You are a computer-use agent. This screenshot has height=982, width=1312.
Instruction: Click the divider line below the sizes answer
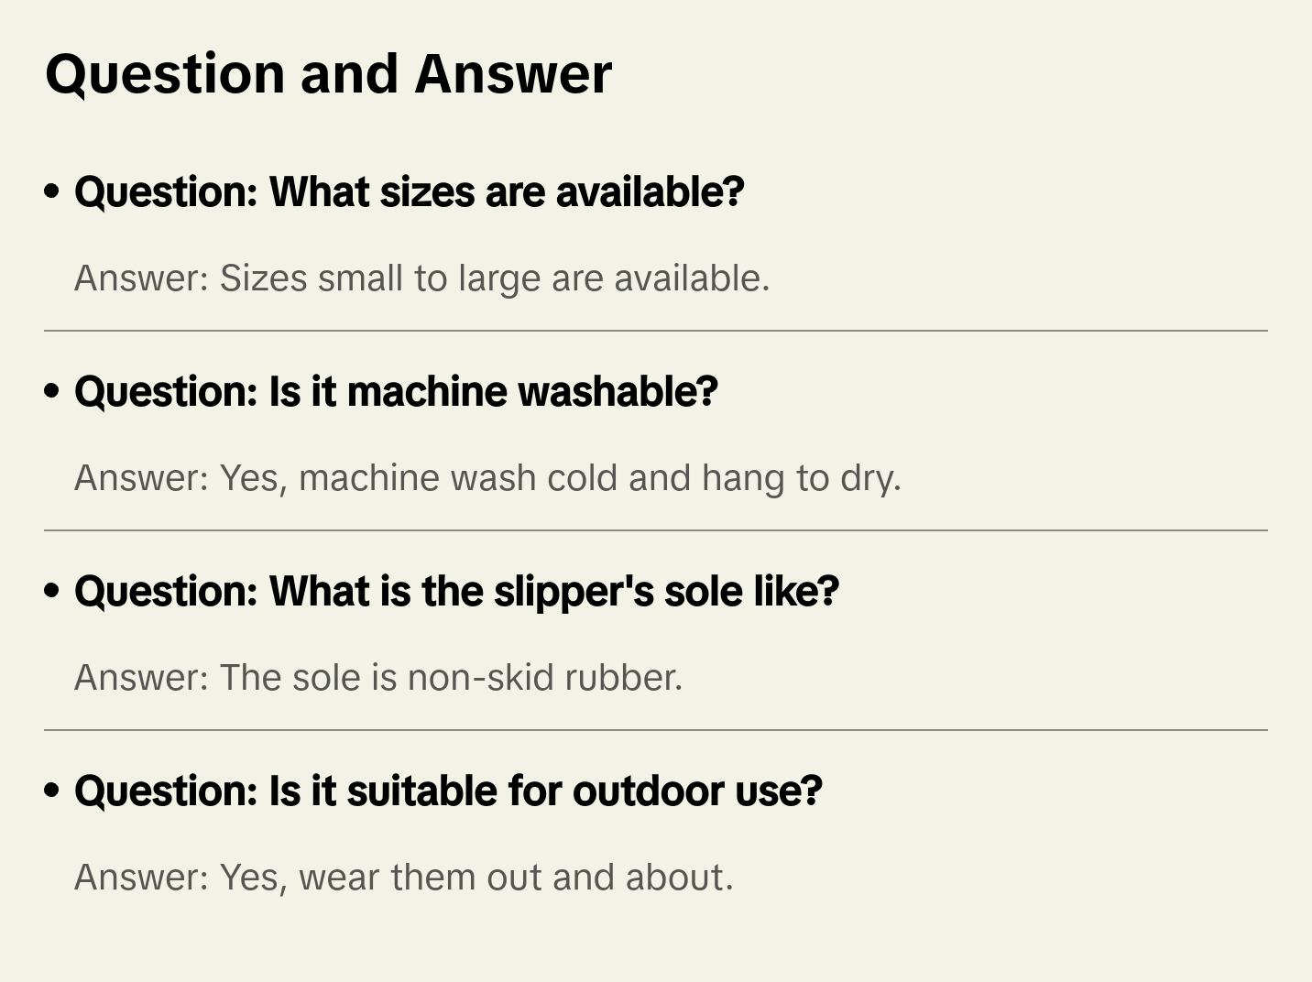coord(656,331)
